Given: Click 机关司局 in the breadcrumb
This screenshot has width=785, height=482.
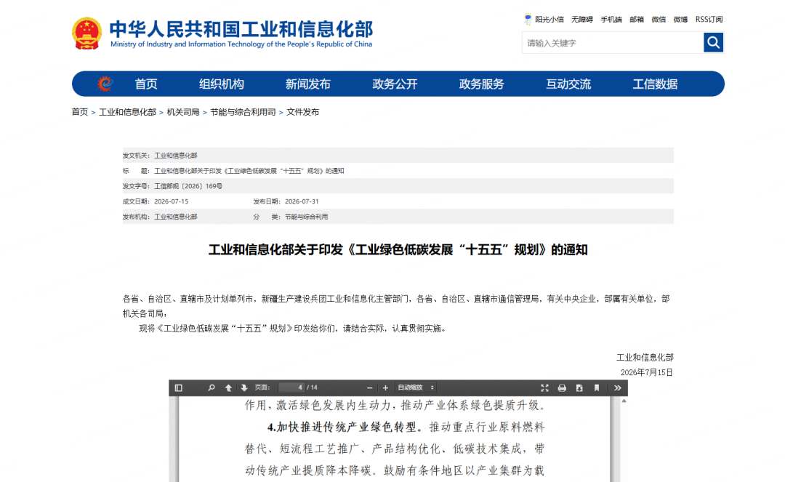Looking at the screenshot, I should coord(182,112).
